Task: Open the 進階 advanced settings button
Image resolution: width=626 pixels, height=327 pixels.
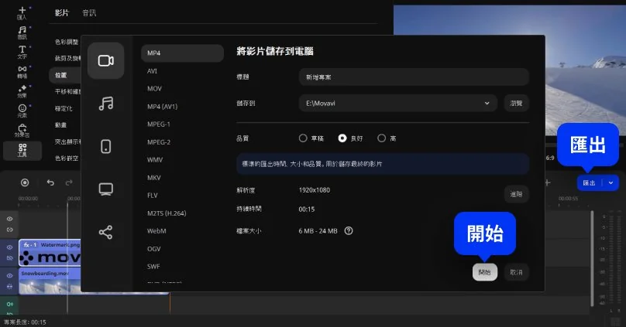Action: [x=516, y=194]
